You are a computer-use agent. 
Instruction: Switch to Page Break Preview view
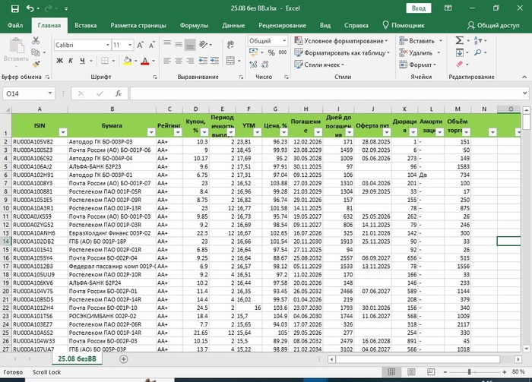pos(431,372)
